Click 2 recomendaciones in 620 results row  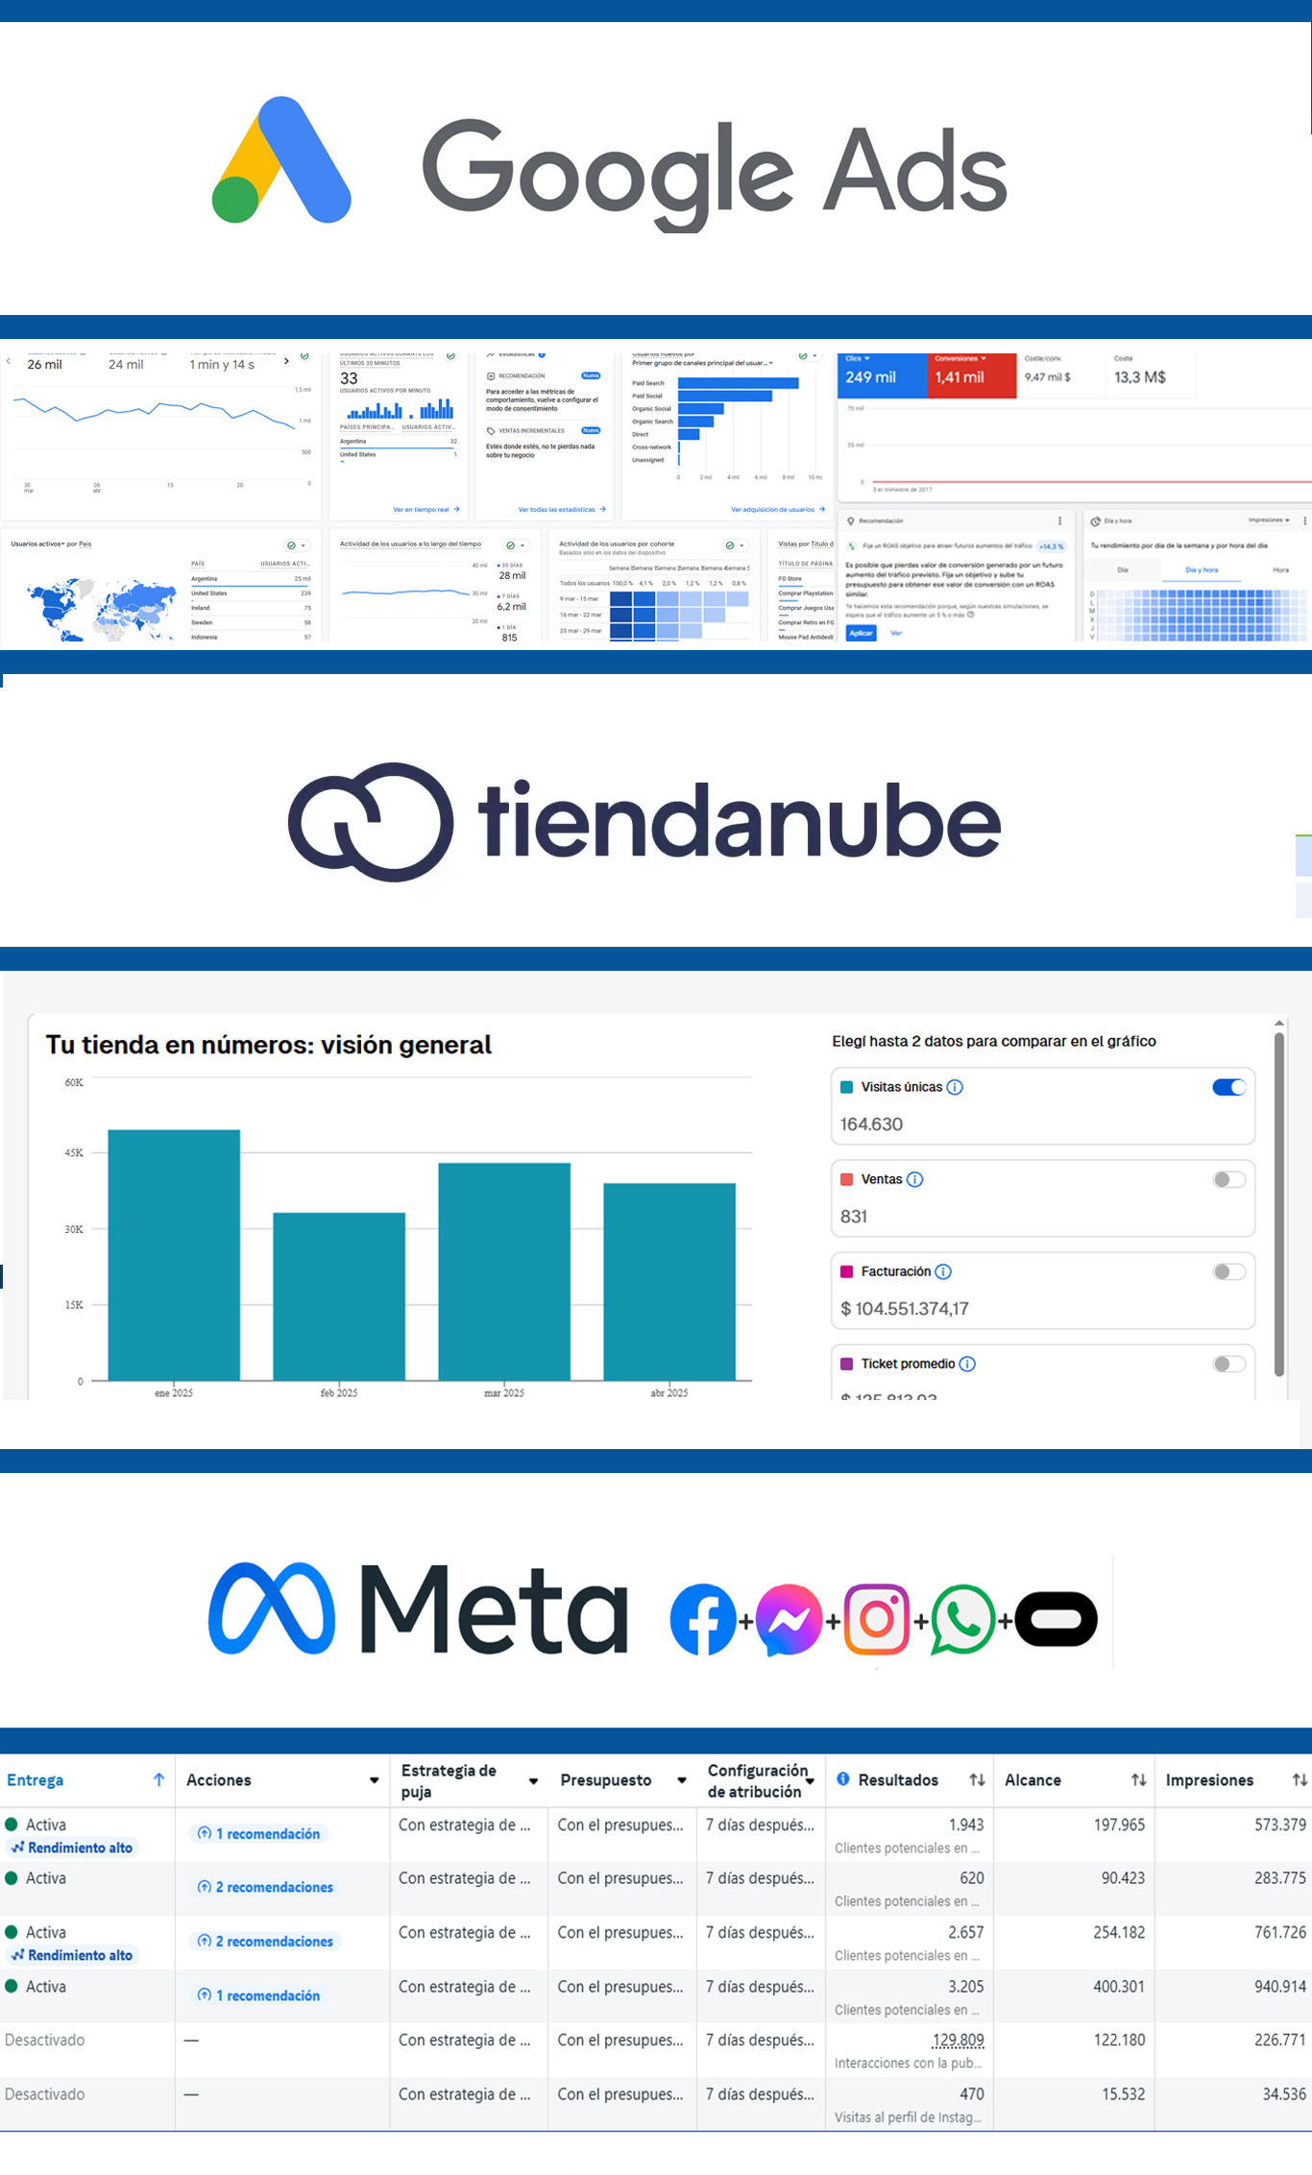coord(266,1887)
